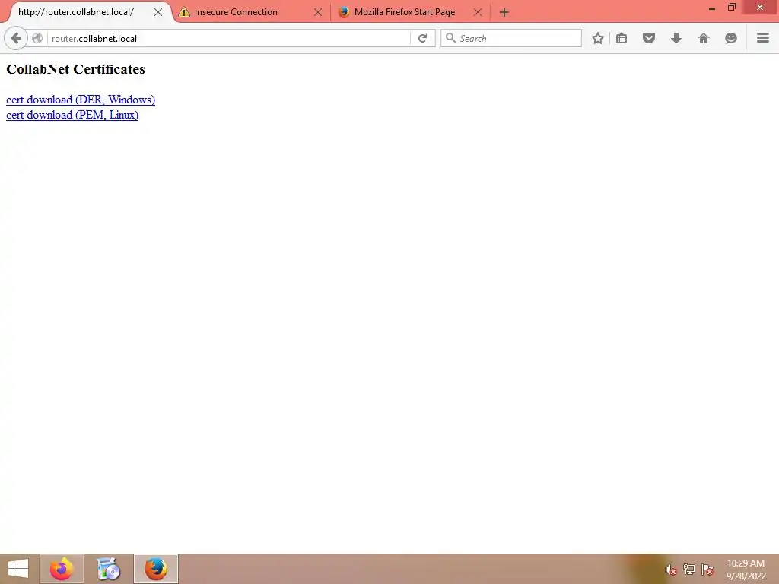
Task: Reload the current page
Action: coord(422,38)
